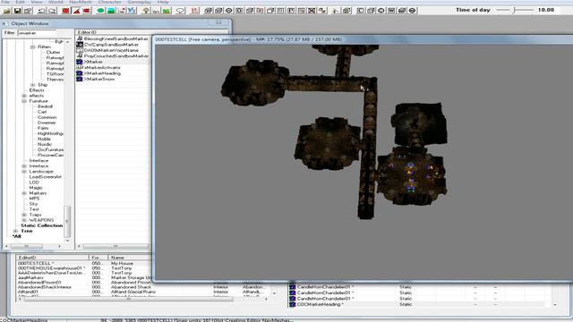
Task: Click the Undo toolbar icon
Action: pos(41,11)
